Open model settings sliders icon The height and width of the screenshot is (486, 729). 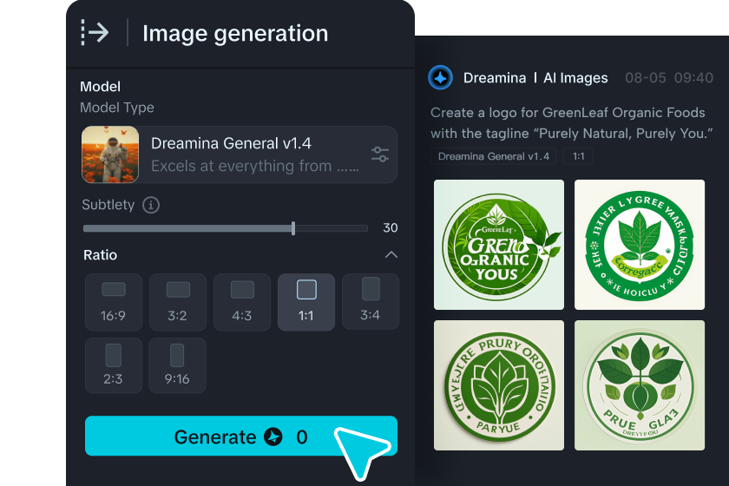pos(380,154)
